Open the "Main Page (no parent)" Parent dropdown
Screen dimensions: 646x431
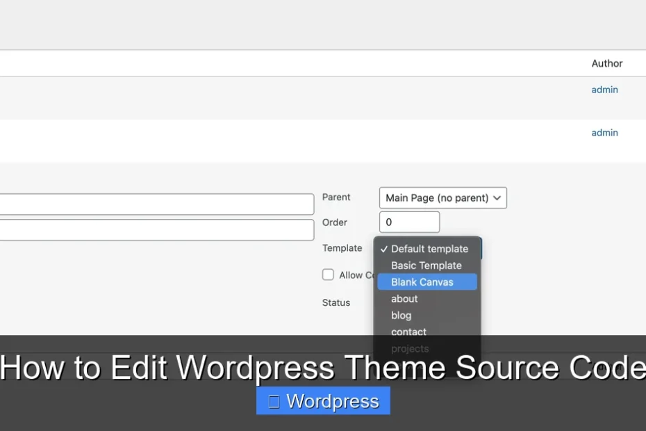[442, 197]
